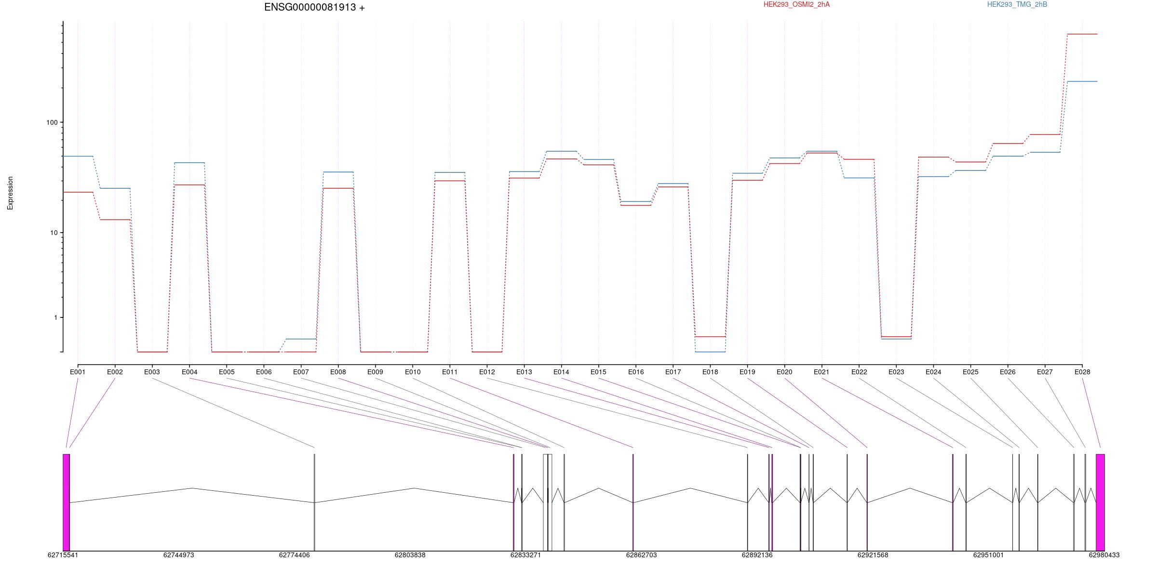The height and width of the screenshot is (578, 1157).
Task: Select exon label E024
Action: 933,372
